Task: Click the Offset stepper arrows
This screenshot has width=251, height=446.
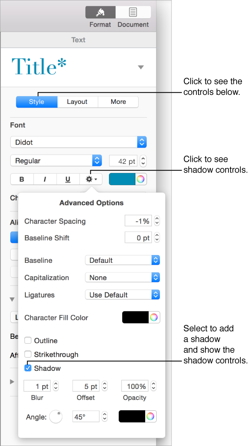Action: [105, 386]
